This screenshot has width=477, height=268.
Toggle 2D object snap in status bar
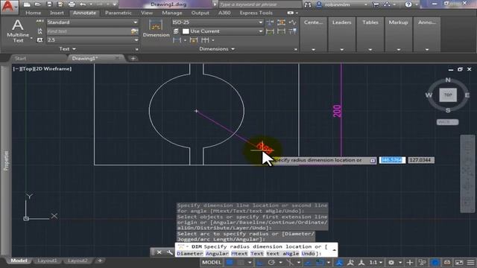tap(320, 262)
